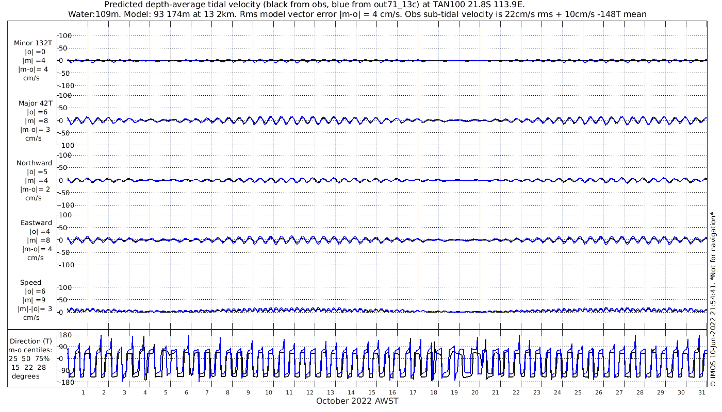Click the '100' tick in the Speed panel
722x412 pixels.
[x=65, y=287]
